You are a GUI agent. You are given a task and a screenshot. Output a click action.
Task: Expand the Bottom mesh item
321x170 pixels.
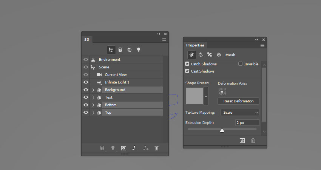(x=93, y=105)
